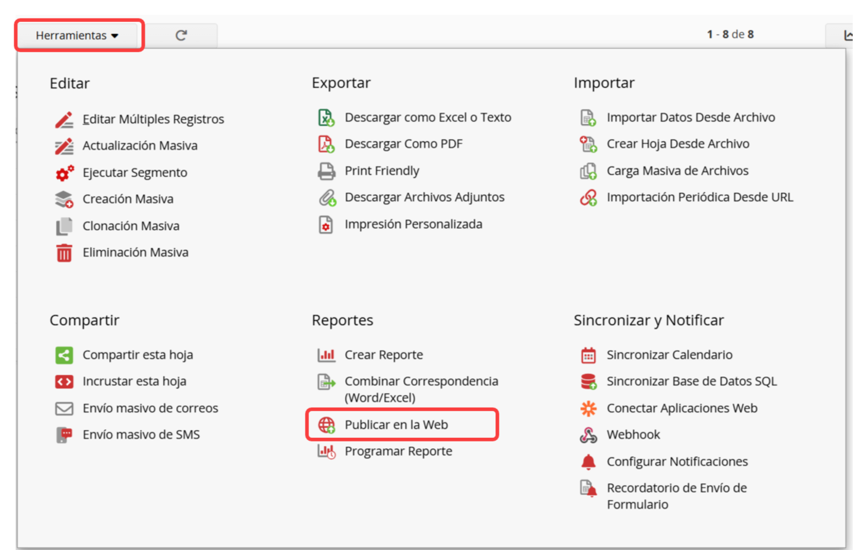Viewport: 853px width, 550px height.
Task: Open the Herramientas dropdown menu
Action: click(78, 36)
